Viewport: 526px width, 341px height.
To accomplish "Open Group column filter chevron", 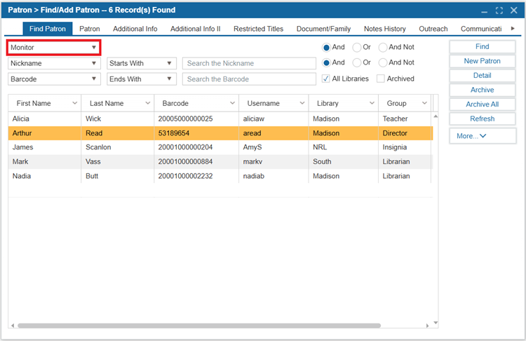I will (x=424, y=103).
